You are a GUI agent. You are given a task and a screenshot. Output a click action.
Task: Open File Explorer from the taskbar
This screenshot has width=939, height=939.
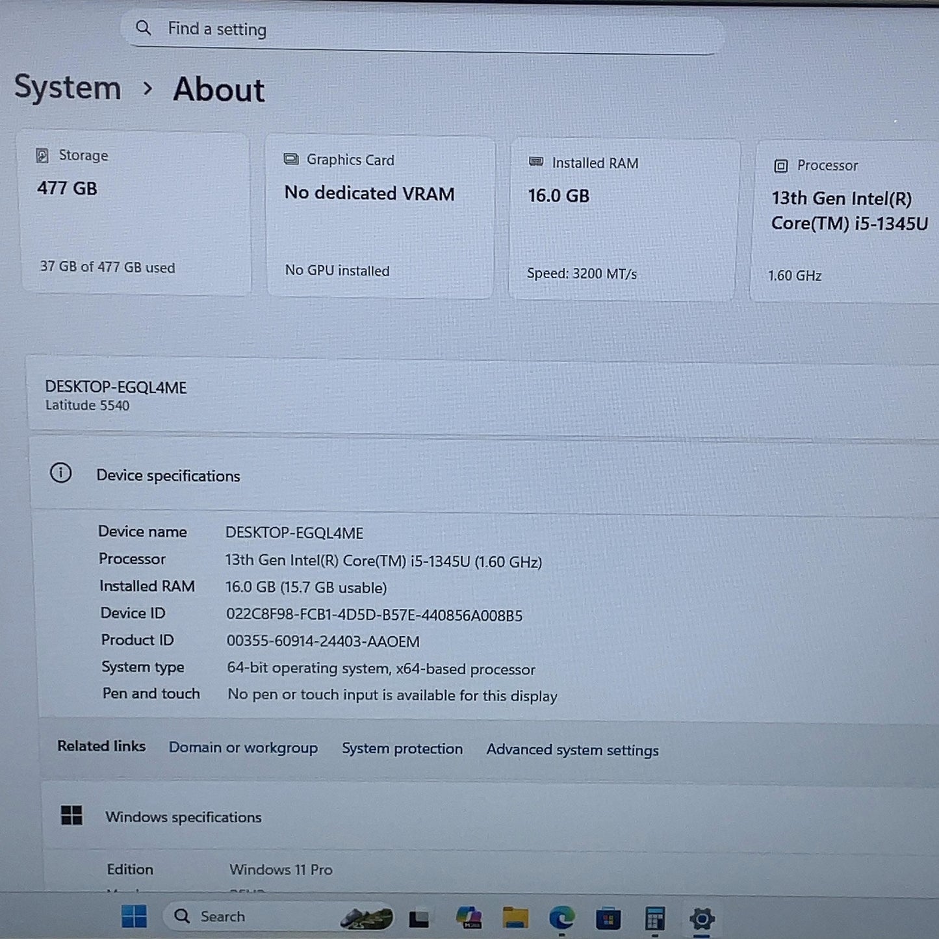click(x=515, y=918)
